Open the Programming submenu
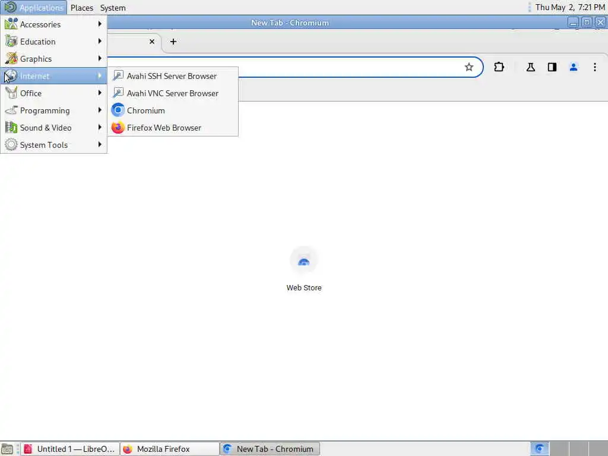This screenshot has width=608, height=456. 53,110
